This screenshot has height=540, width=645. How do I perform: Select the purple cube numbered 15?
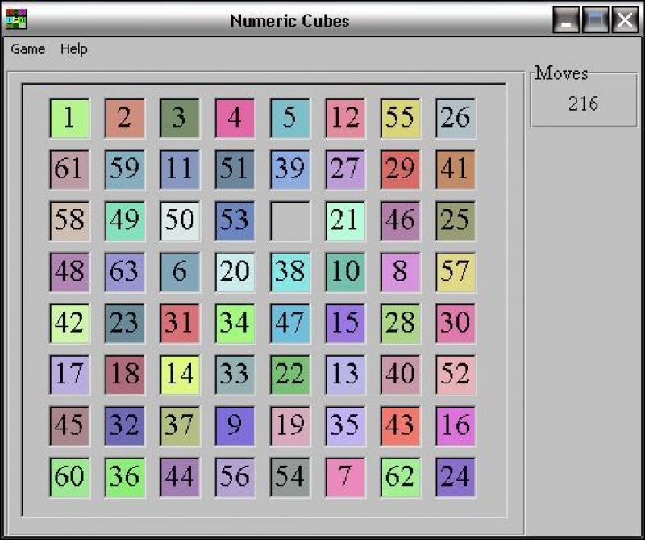coord(346,324)
